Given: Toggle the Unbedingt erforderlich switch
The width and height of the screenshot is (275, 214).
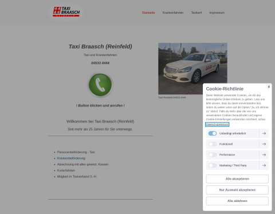Looking at the screenshot, I should tap(213, 133).
